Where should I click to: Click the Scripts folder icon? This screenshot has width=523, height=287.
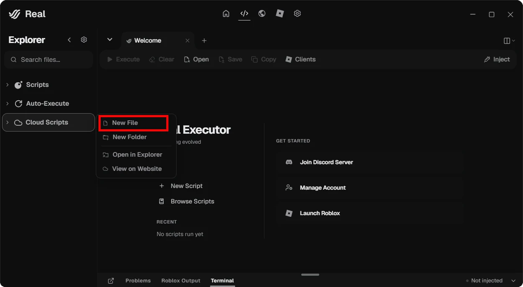pyautogui.click(x=18, y=85)
